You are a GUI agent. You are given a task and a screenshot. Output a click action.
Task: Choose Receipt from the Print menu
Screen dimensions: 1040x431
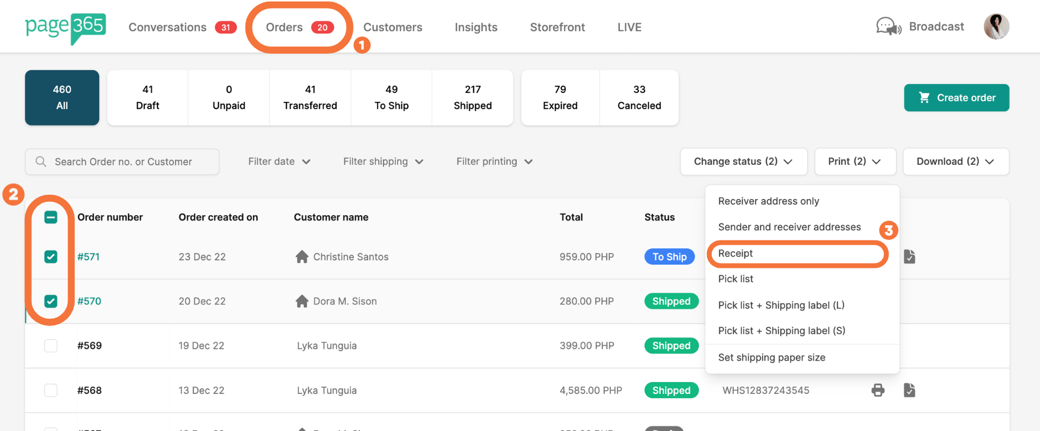click(x=735, y=253)
